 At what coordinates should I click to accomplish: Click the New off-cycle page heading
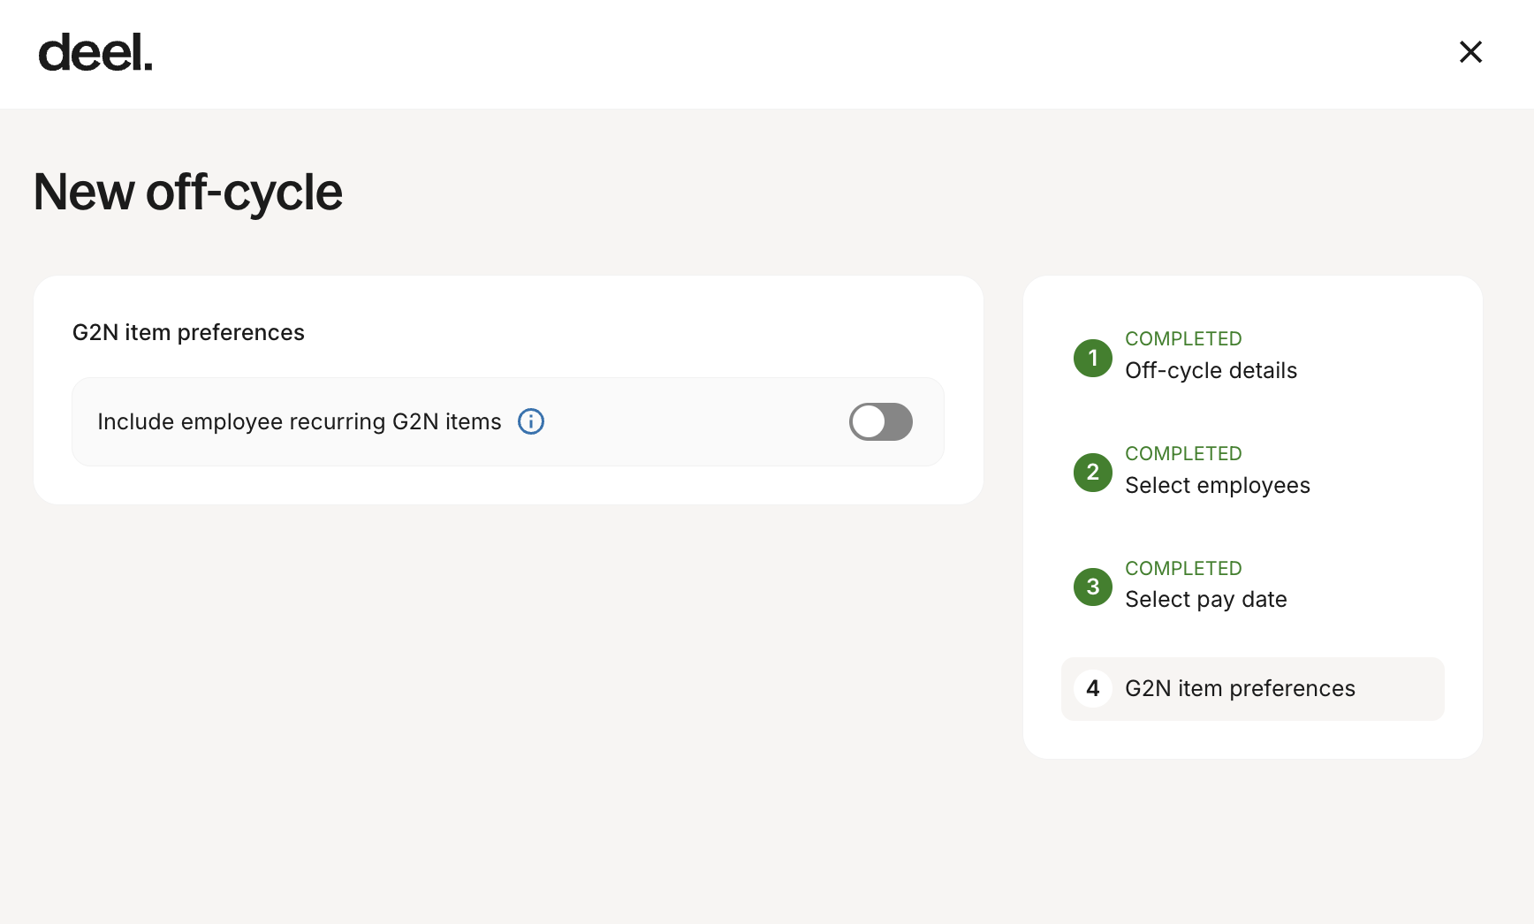pos(187,192)
